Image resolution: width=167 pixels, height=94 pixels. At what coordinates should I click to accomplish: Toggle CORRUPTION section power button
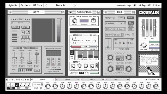70,12
